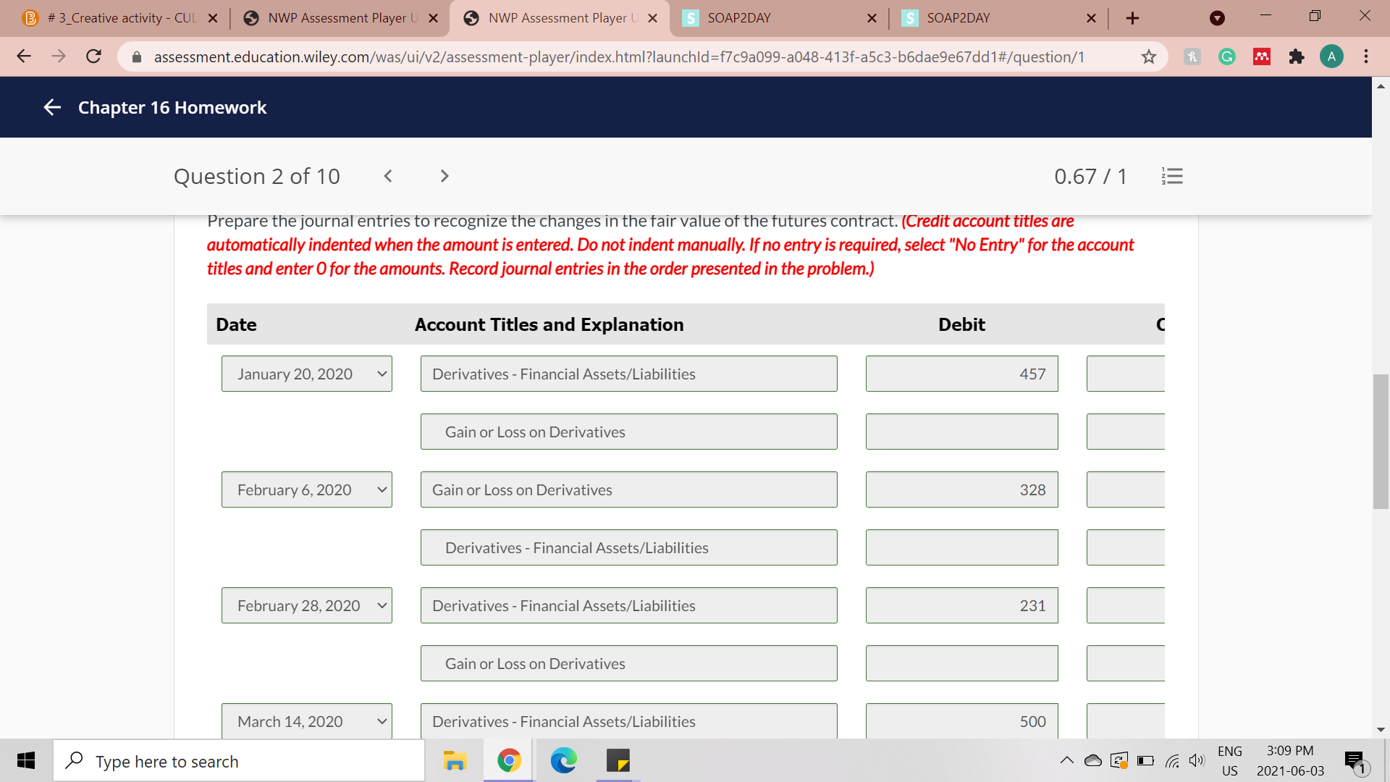
Task: Open the question list icon
Action: coord(1172,175)
